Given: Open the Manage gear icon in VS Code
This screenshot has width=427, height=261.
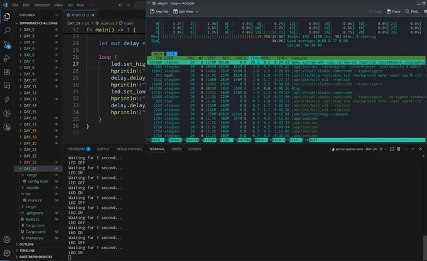Looking at the screenshot, I should (7, 253).
